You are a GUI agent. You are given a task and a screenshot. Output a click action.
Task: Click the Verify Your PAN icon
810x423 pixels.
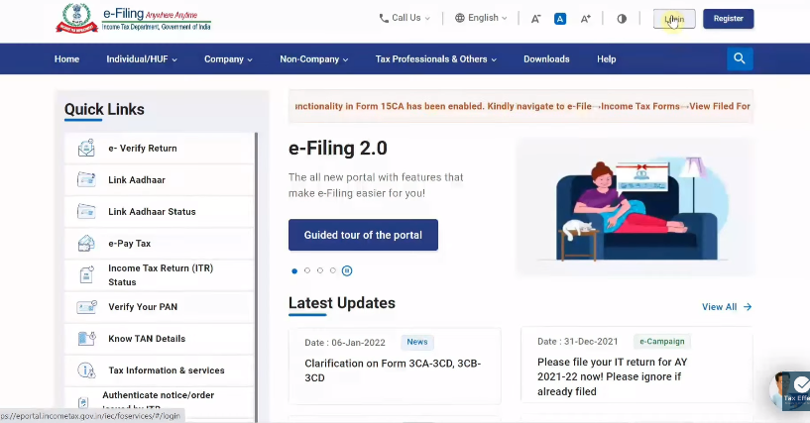click(x=86, y=307)
